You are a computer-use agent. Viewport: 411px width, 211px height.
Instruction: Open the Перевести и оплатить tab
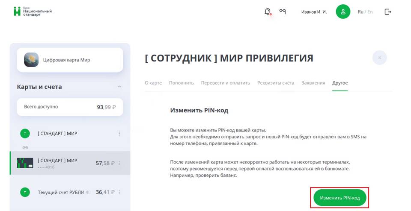point(226,83)
